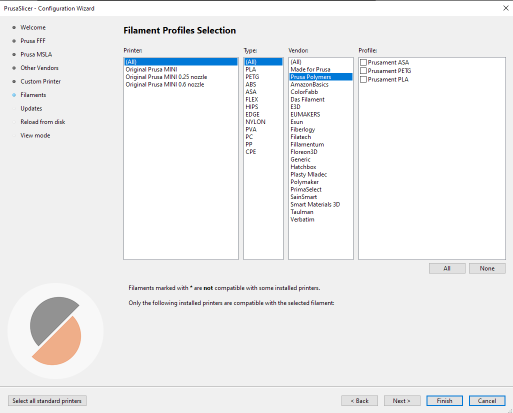Cancel the configuration wizard
The height and width of the screenshot is (413, 513).
click(x=487, y=401)
